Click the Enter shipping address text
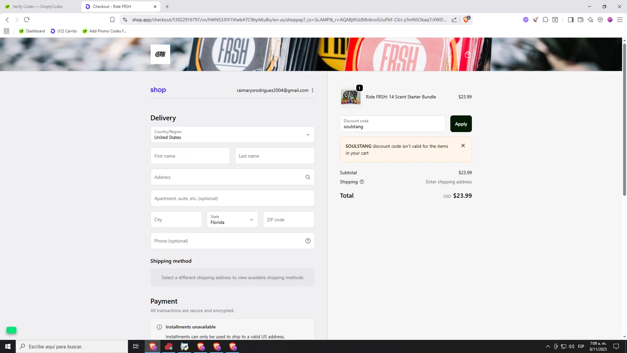This screenshot has height=353, width=627. (449, 182)
